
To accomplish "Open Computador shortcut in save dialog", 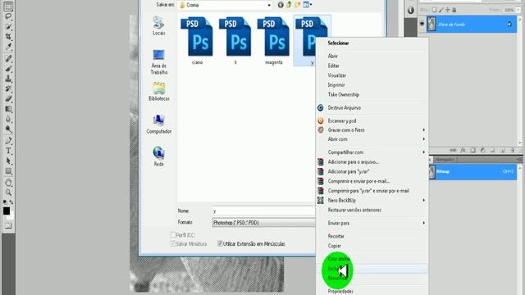I will coord(158,124).
